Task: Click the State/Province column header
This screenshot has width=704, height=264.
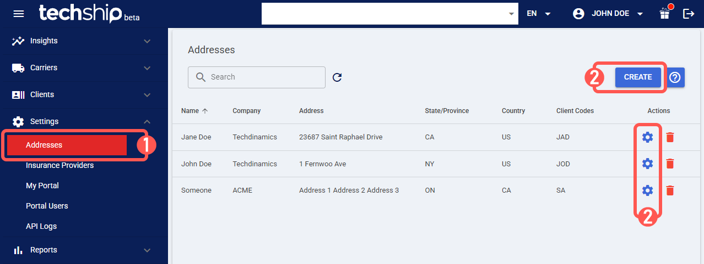Action: pos(447,111)
